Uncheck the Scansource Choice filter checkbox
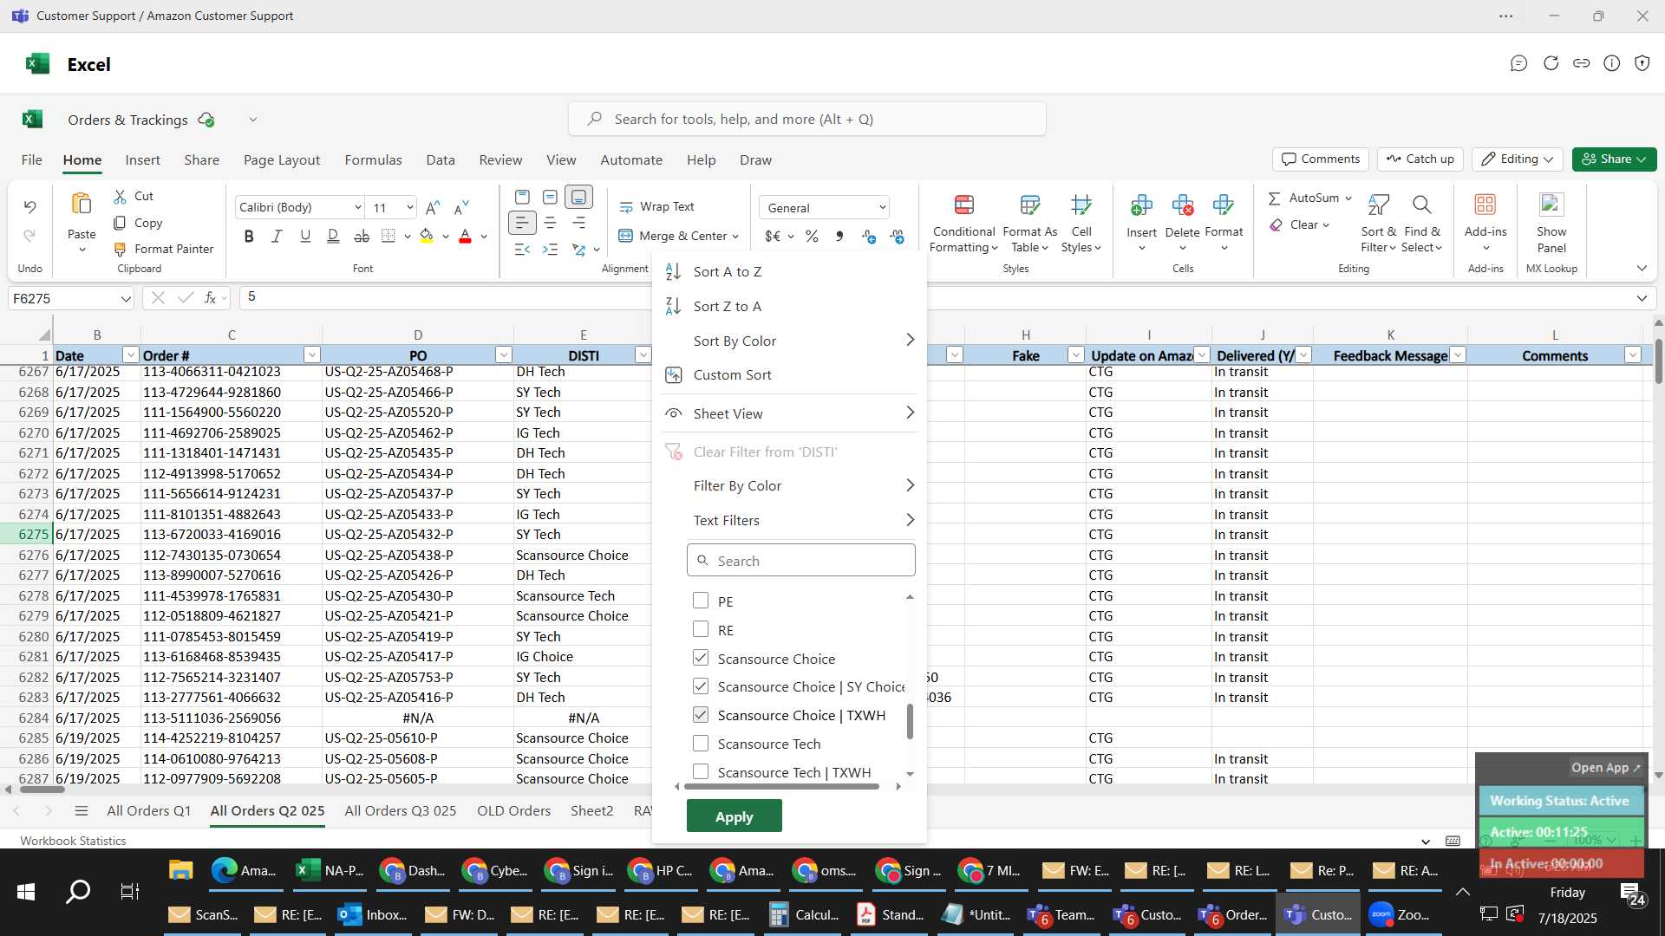This screenshot has width=1665, height=936. 701,658
